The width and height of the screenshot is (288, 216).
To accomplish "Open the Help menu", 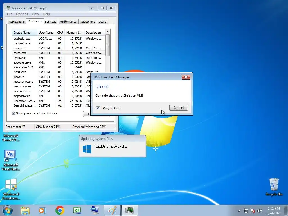I will [x=46, y=14].
